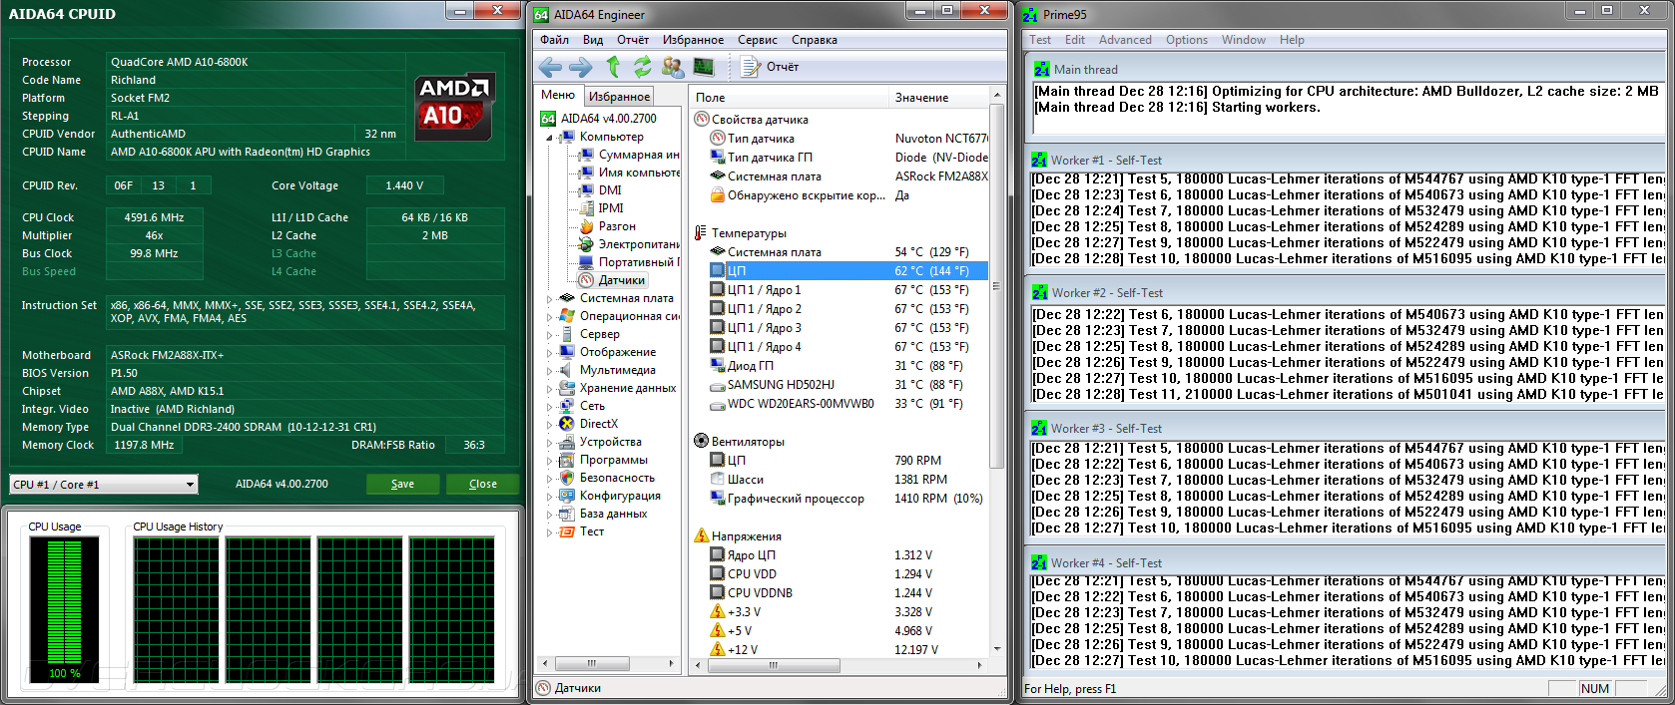Activate the Worker #2 - Self-Test window title
The width and height of the screenshot is (1675, 705).
pyautogui.click(x=1106, y=293)
